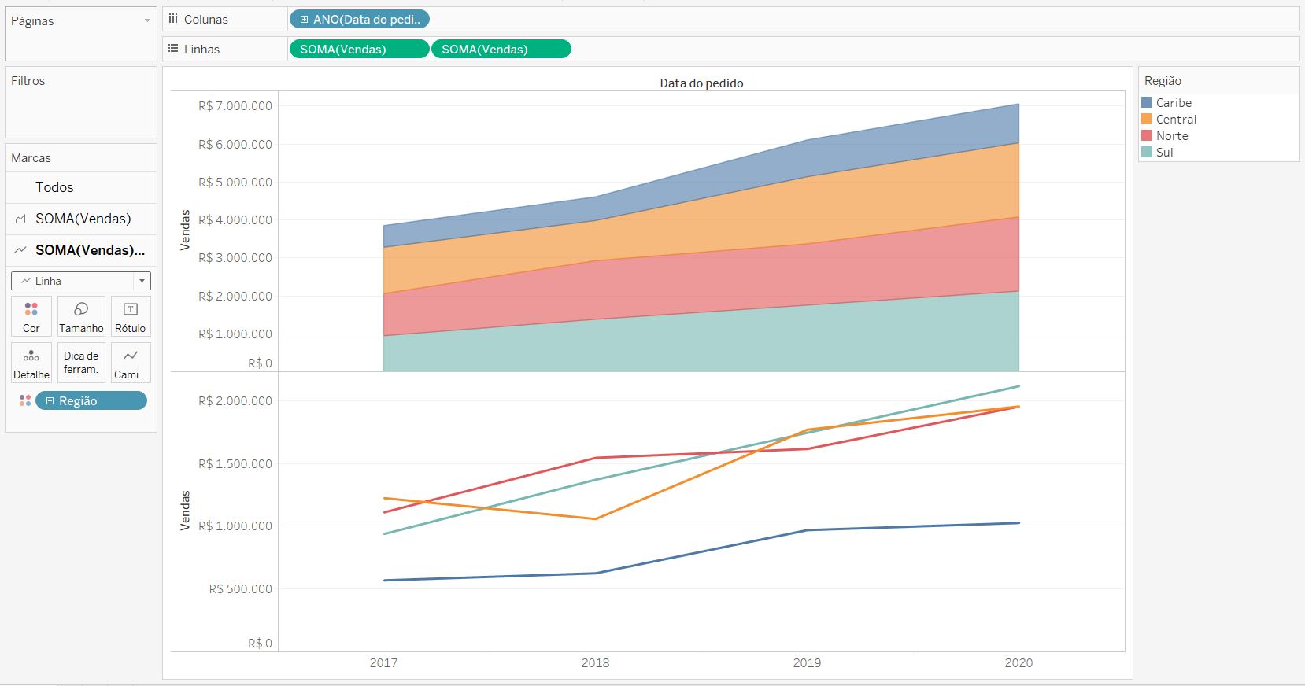Click the Data do pedido chart header
This screenshot has width=1305, height=686.
(701, 83)
